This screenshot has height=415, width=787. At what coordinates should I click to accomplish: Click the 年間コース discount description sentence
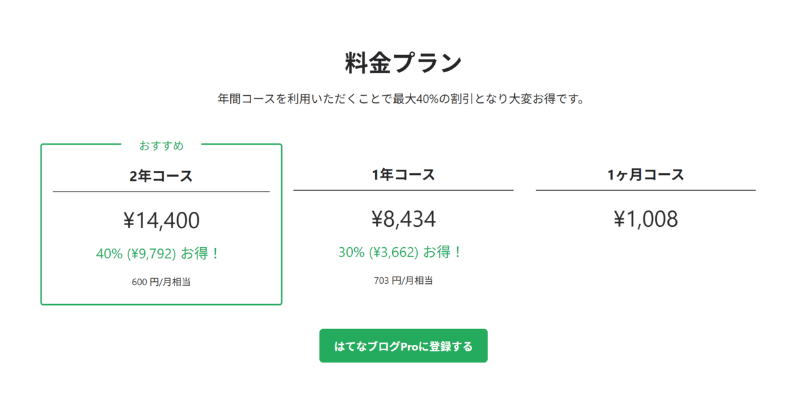[401, 100]
